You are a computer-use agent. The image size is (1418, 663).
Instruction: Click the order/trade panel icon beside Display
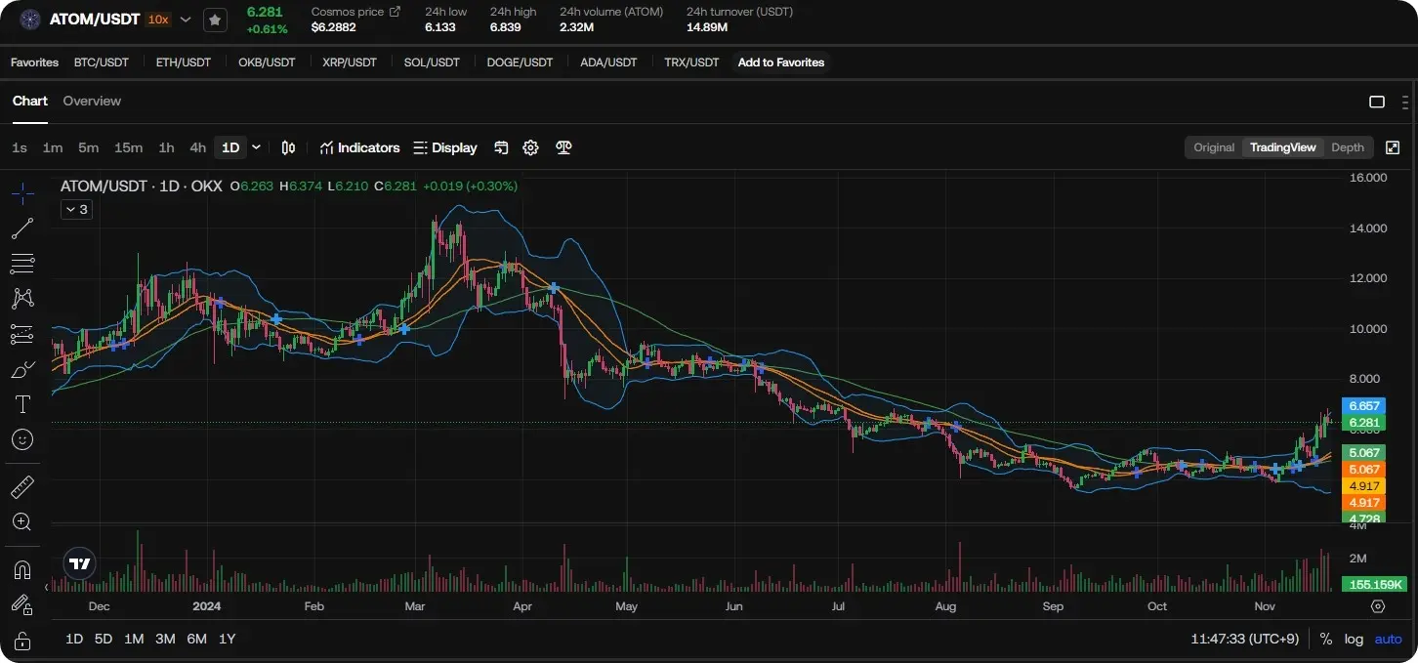click(501, 147)
